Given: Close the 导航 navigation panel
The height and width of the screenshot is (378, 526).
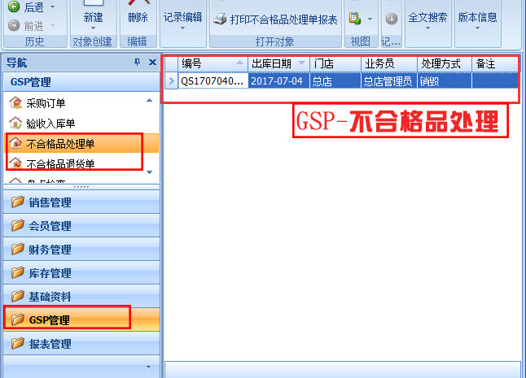Looking at the screenshot, I should click(x=152, y=63).
